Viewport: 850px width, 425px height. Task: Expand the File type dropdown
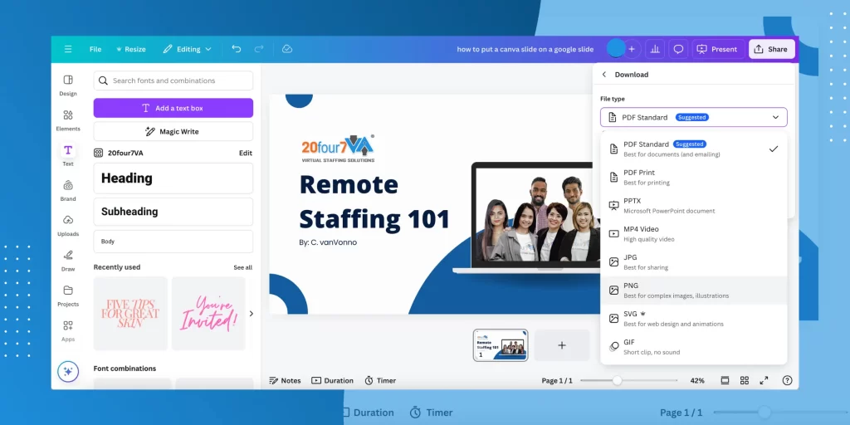pos(693,117)
